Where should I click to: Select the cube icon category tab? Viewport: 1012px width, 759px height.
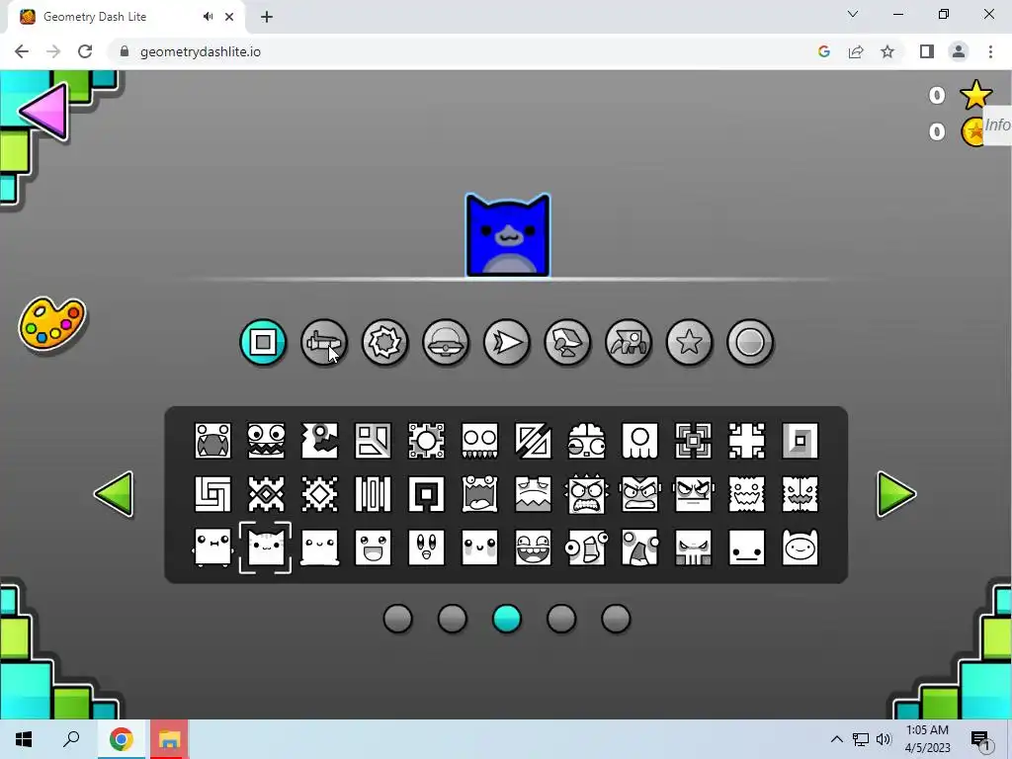tap(263, 342)
